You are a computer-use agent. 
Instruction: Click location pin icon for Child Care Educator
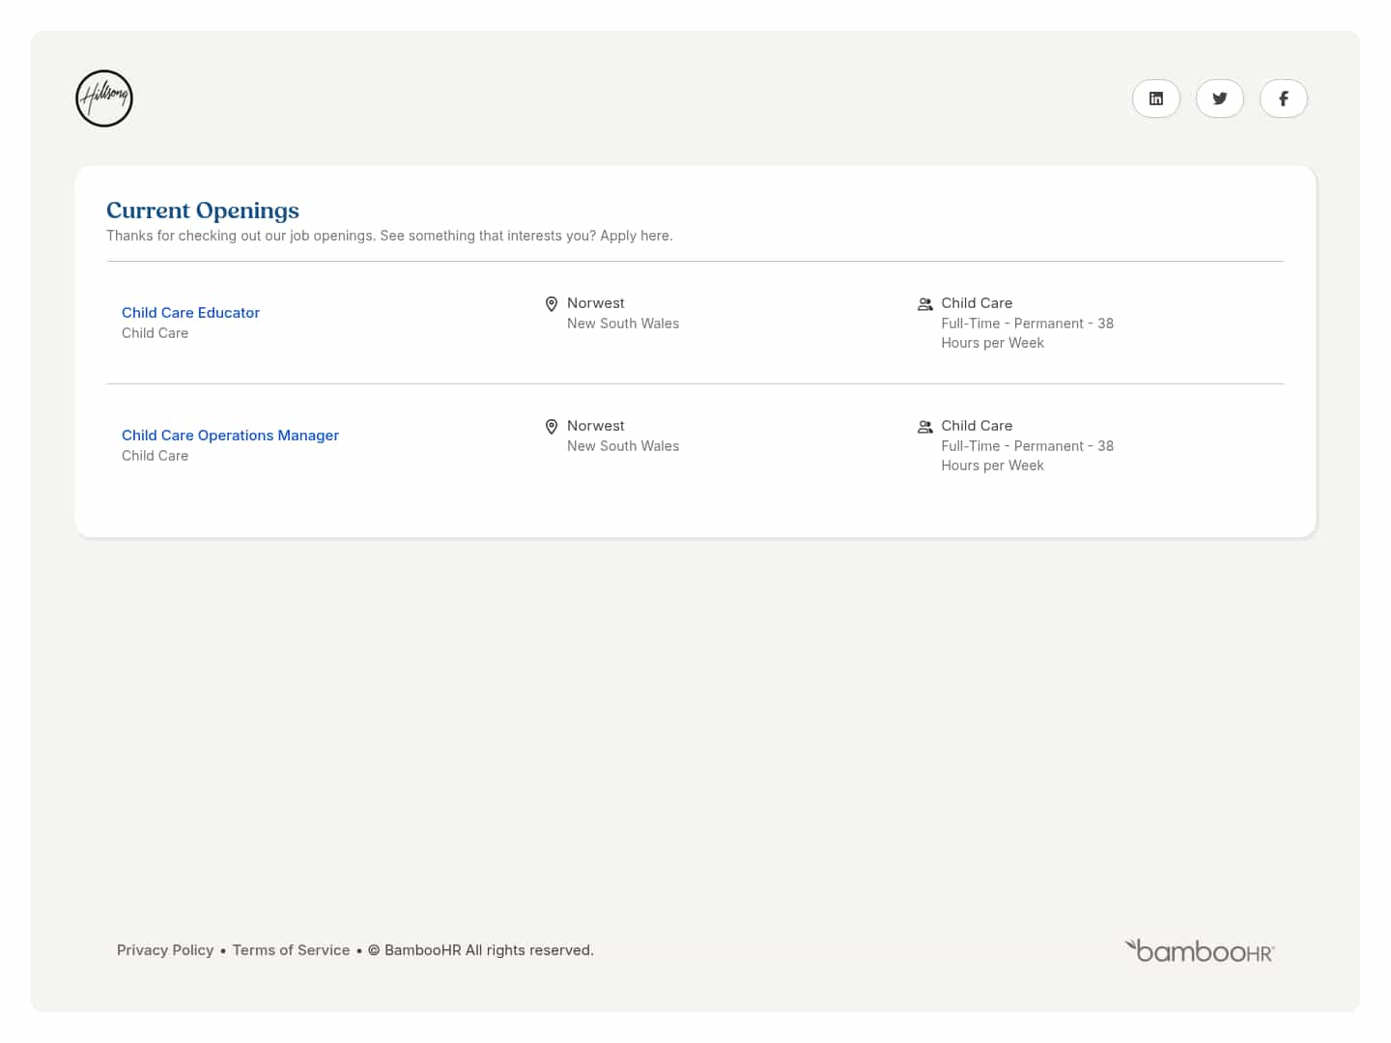tap(552, 304)
